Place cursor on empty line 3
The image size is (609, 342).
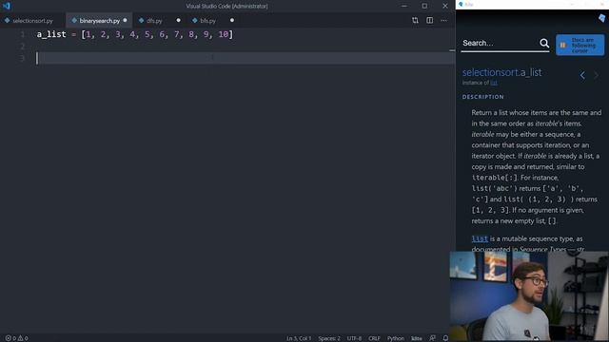(245, 58)
